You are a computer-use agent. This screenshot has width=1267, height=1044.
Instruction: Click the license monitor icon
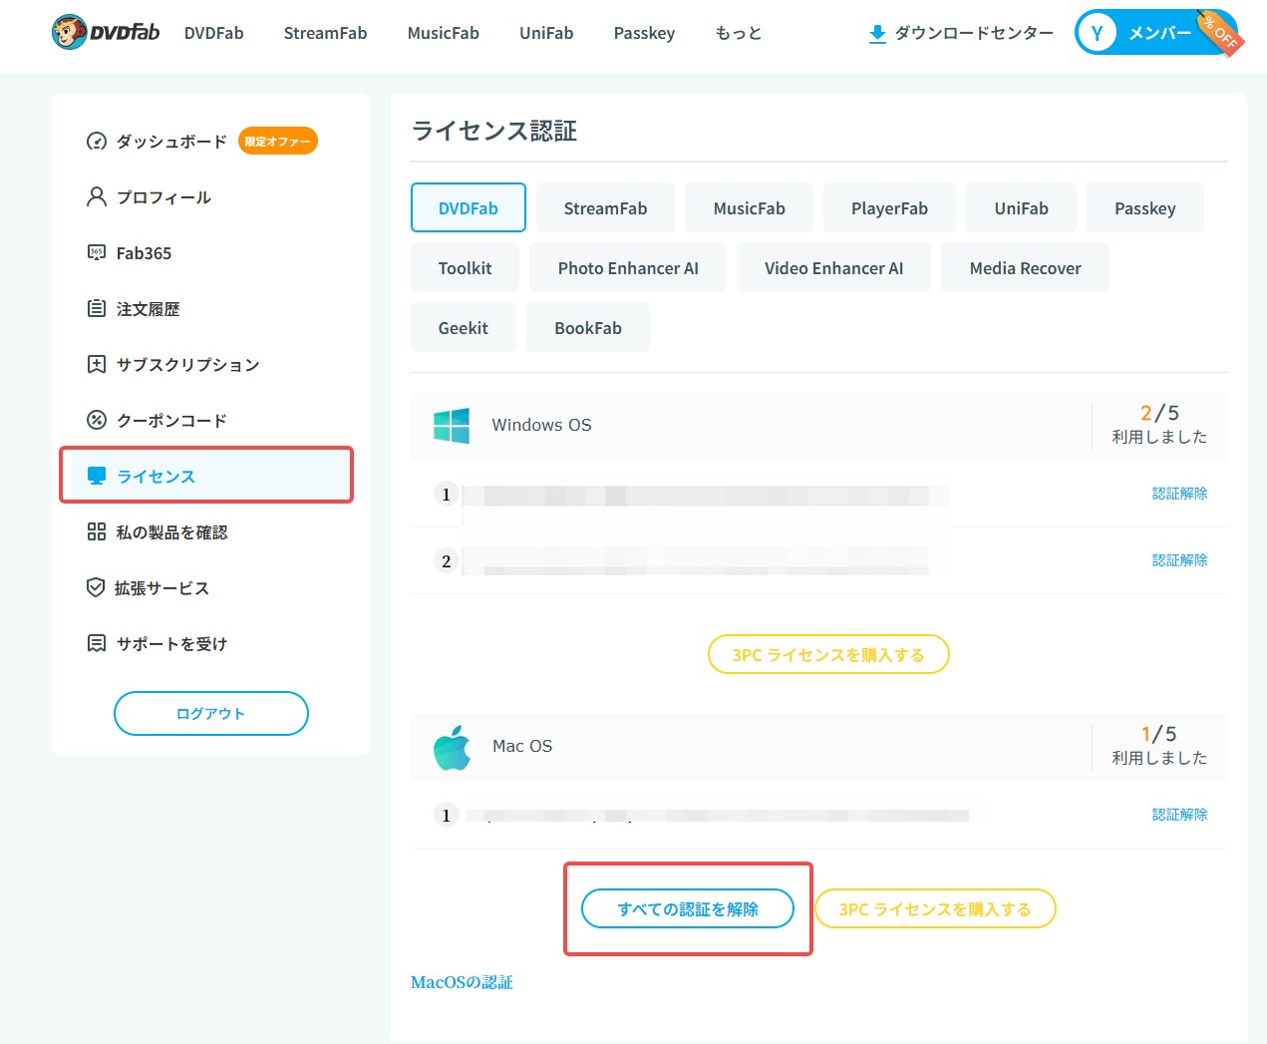(x=97, y=477)
